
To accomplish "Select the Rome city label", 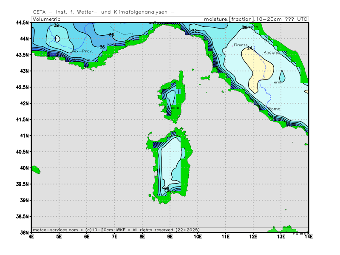I will coord(274,109).
